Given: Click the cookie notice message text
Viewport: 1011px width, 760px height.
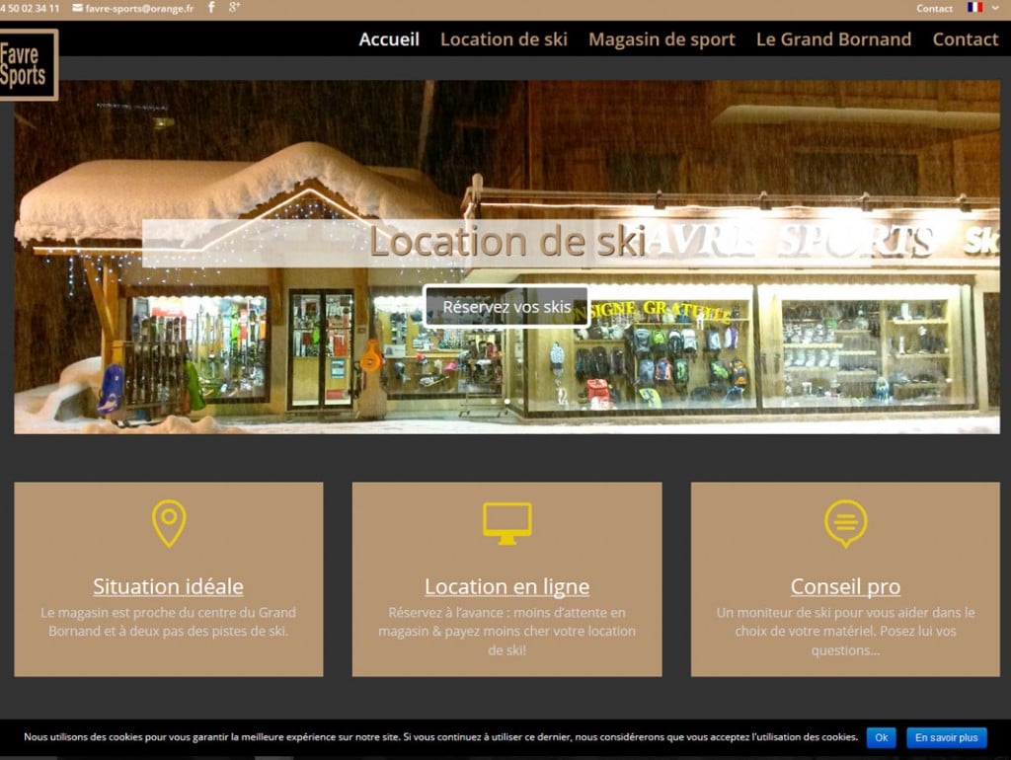Looking at the screenshot, I should pos(441,736).
